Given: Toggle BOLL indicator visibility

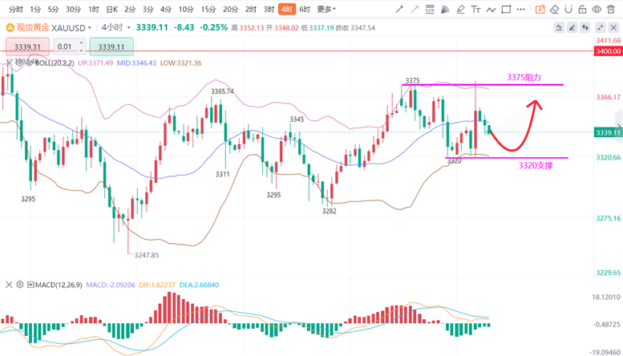Looking at the screenshot, I should [30, 63].
